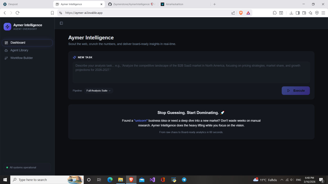Open Mail app from taskbar
This screenshot has width=328, height=184.
point(142,180)
